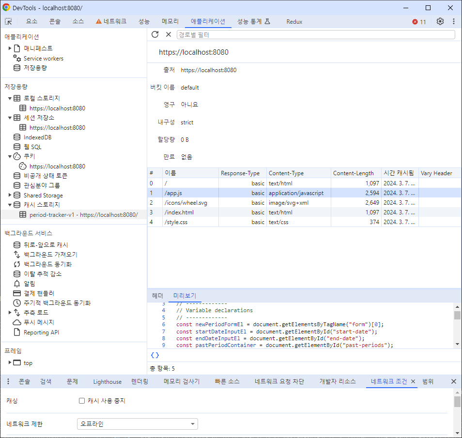Select the /icons/wheel.svg cache row
The width and height of the screenshot is (462, 438).
click(304, 203)
